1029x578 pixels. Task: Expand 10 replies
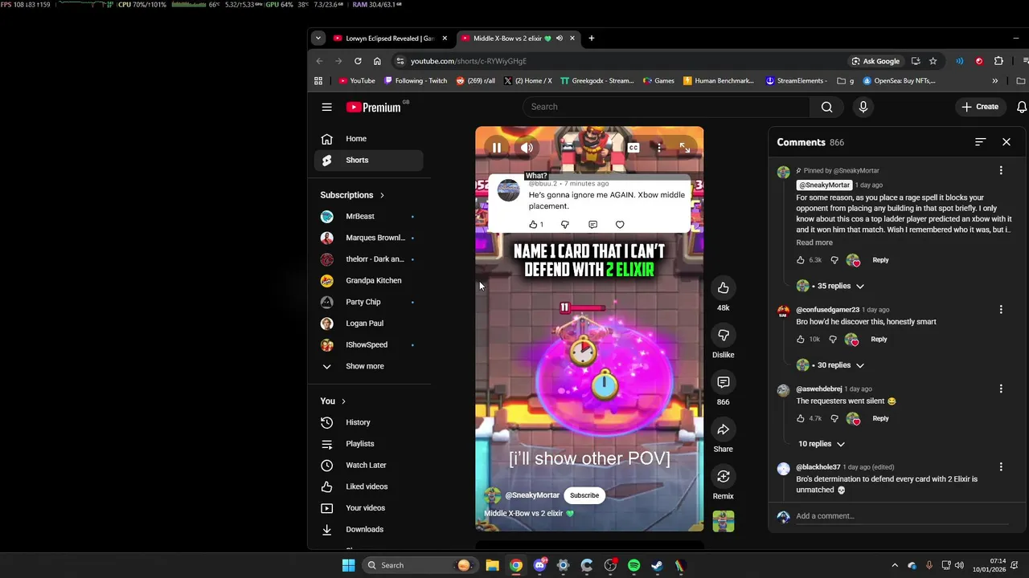[822, 444]
